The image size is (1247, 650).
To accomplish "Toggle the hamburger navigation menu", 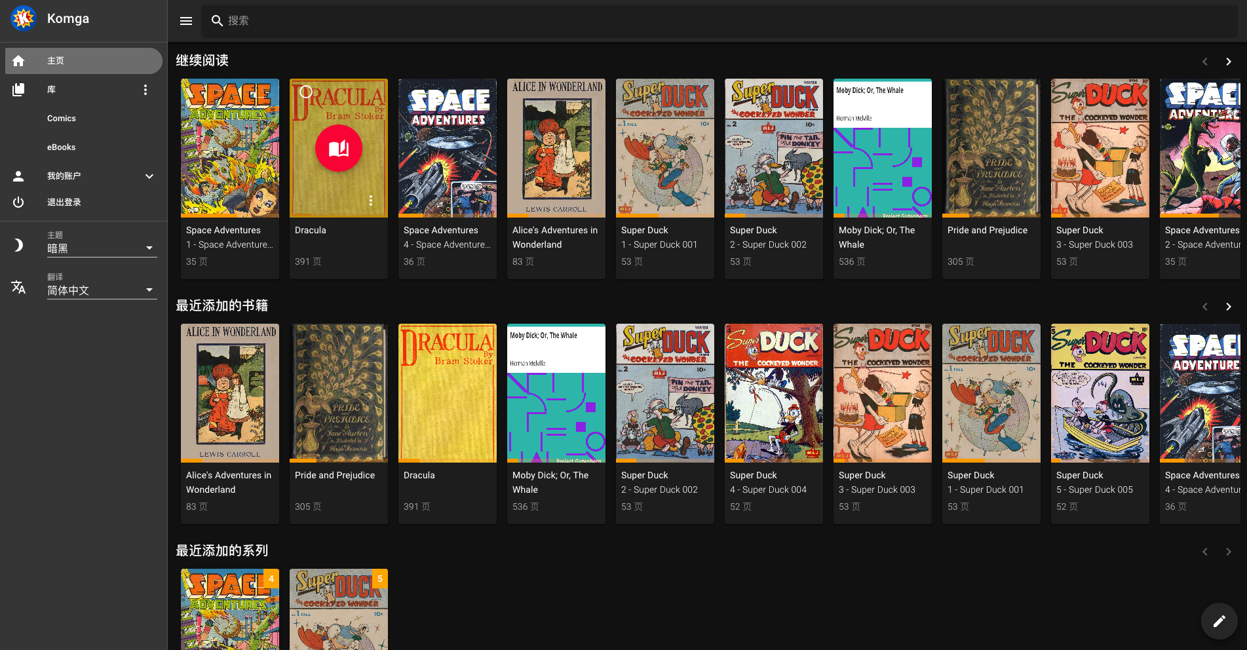I will click(x=186, y=21).
